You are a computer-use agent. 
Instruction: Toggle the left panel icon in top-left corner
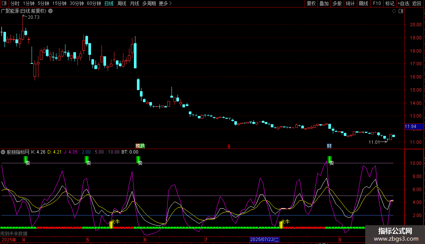tap(4, 4)
